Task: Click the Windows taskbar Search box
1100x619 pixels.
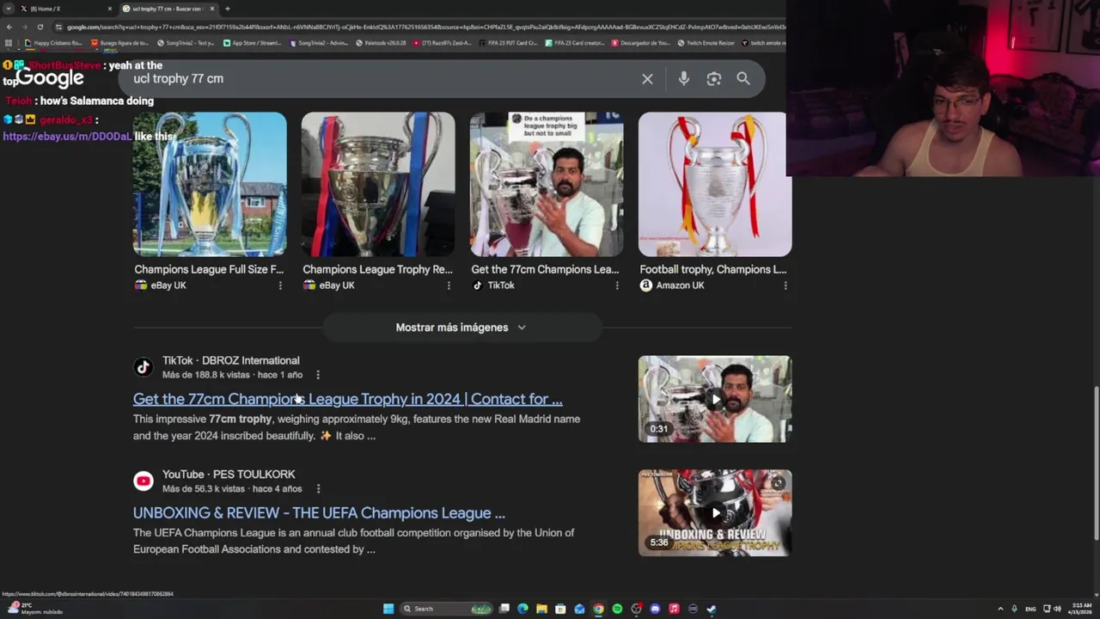Action: 447,609
